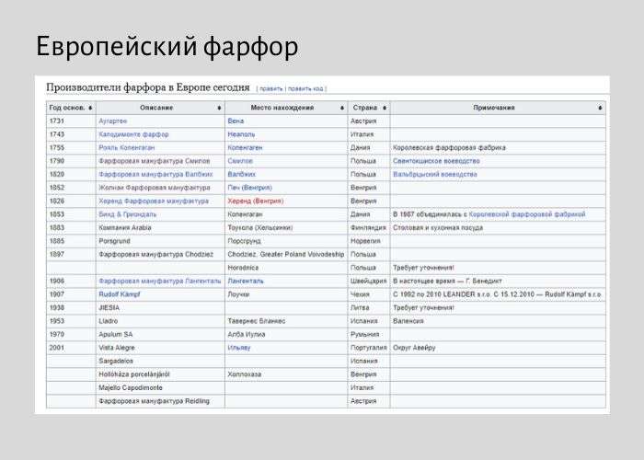
Task: Click the Apulum SA cell
Action: (x=161, y=334)
